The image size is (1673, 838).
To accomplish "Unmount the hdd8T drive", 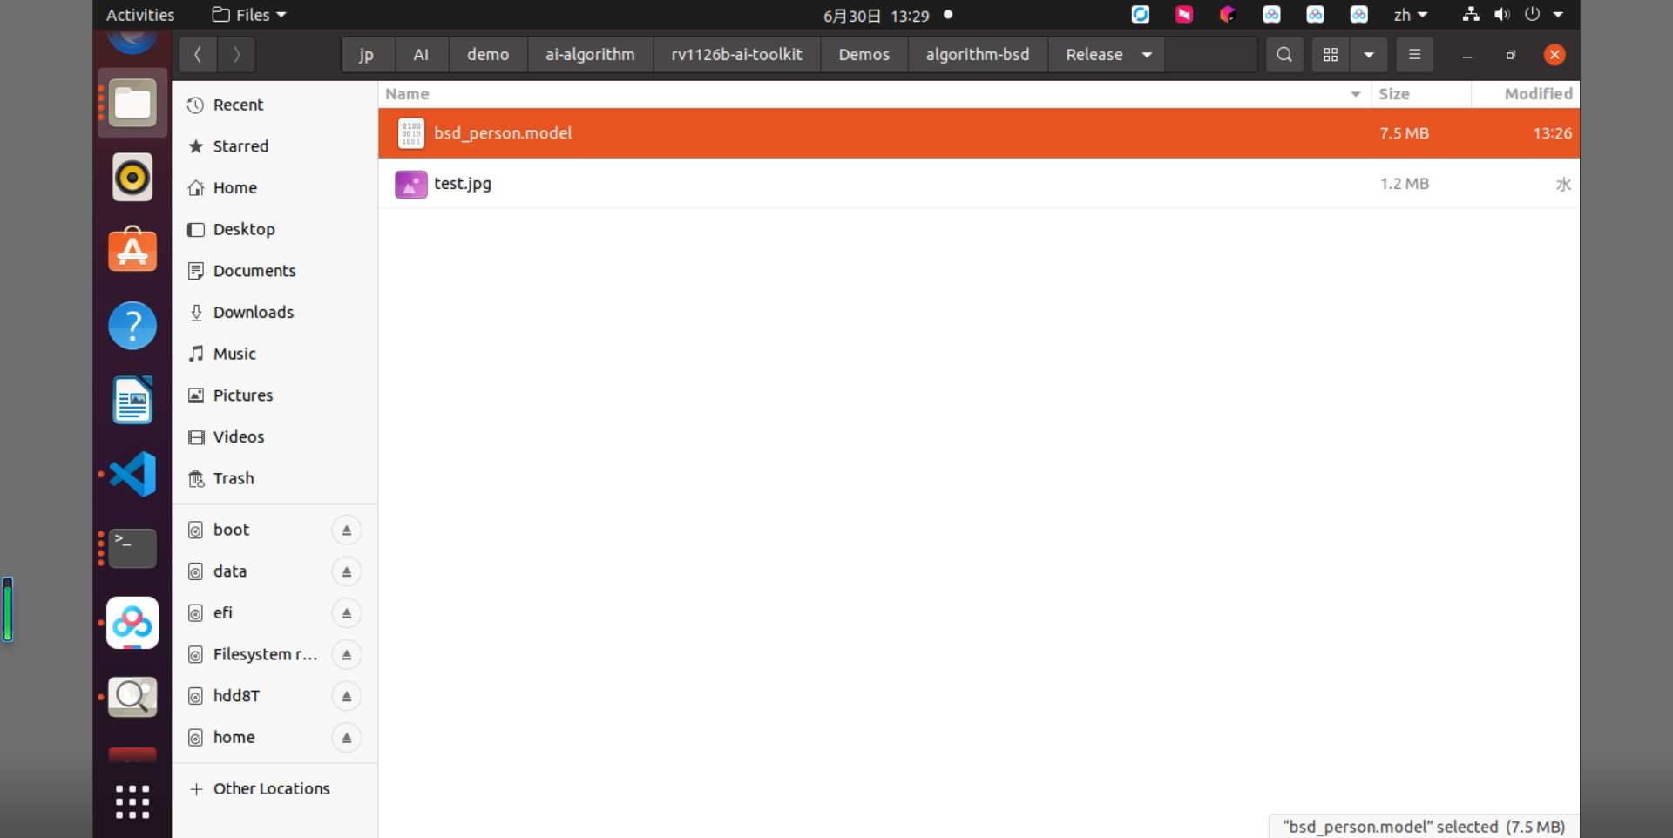I will click(347, 696).
